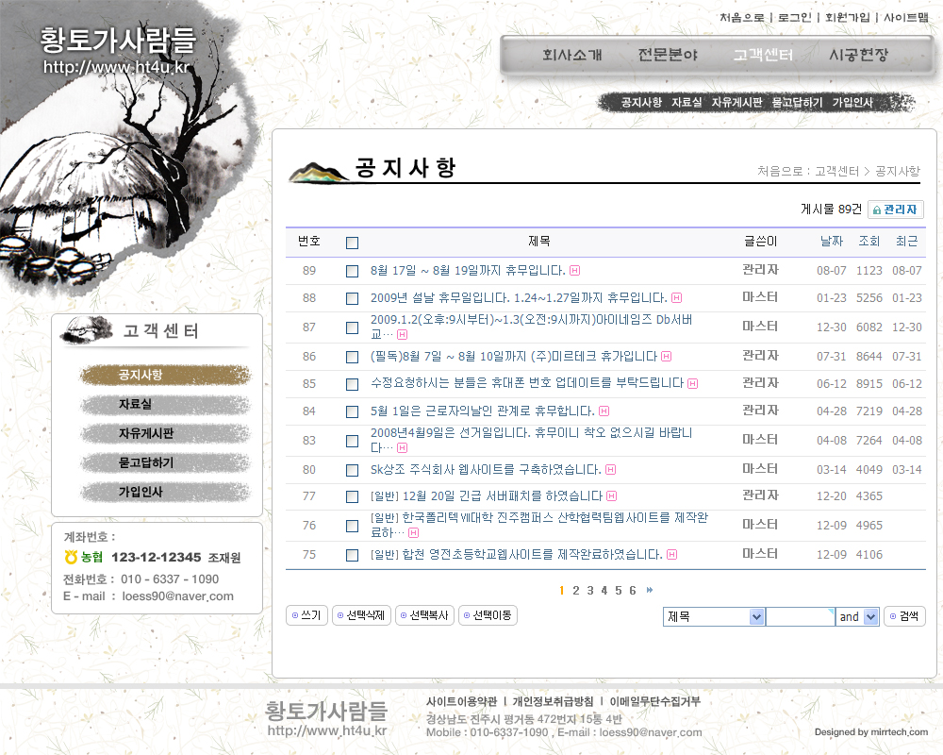This screenshot has height=755, width=943.
Task: Expand the 'and' search operator dropdown
Action: click(x=870, y=617)
